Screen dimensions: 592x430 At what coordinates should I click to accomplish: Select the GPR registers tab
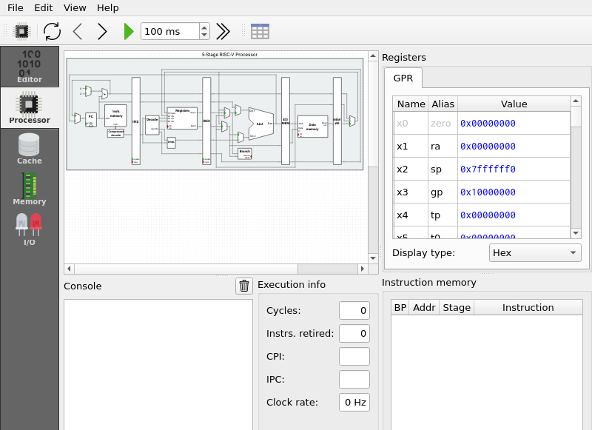(x=403, y=78)
